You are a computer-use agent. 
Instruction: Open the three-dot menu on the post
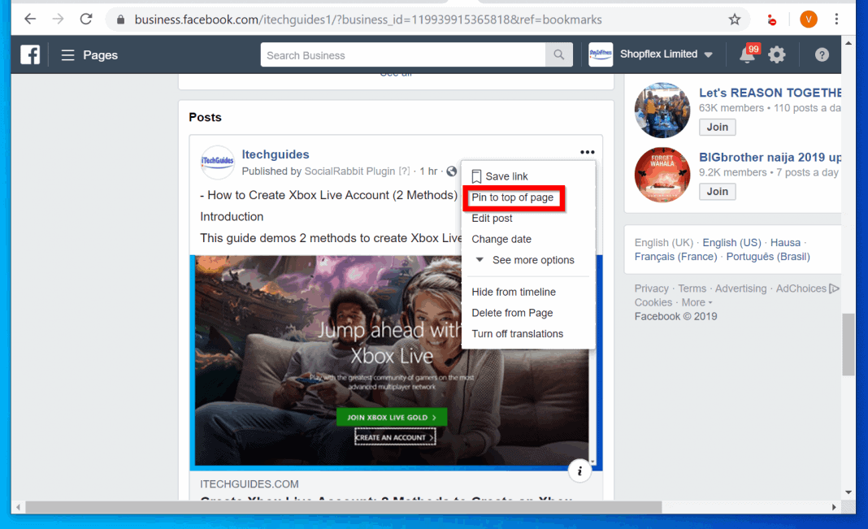(x=587, y=152)
